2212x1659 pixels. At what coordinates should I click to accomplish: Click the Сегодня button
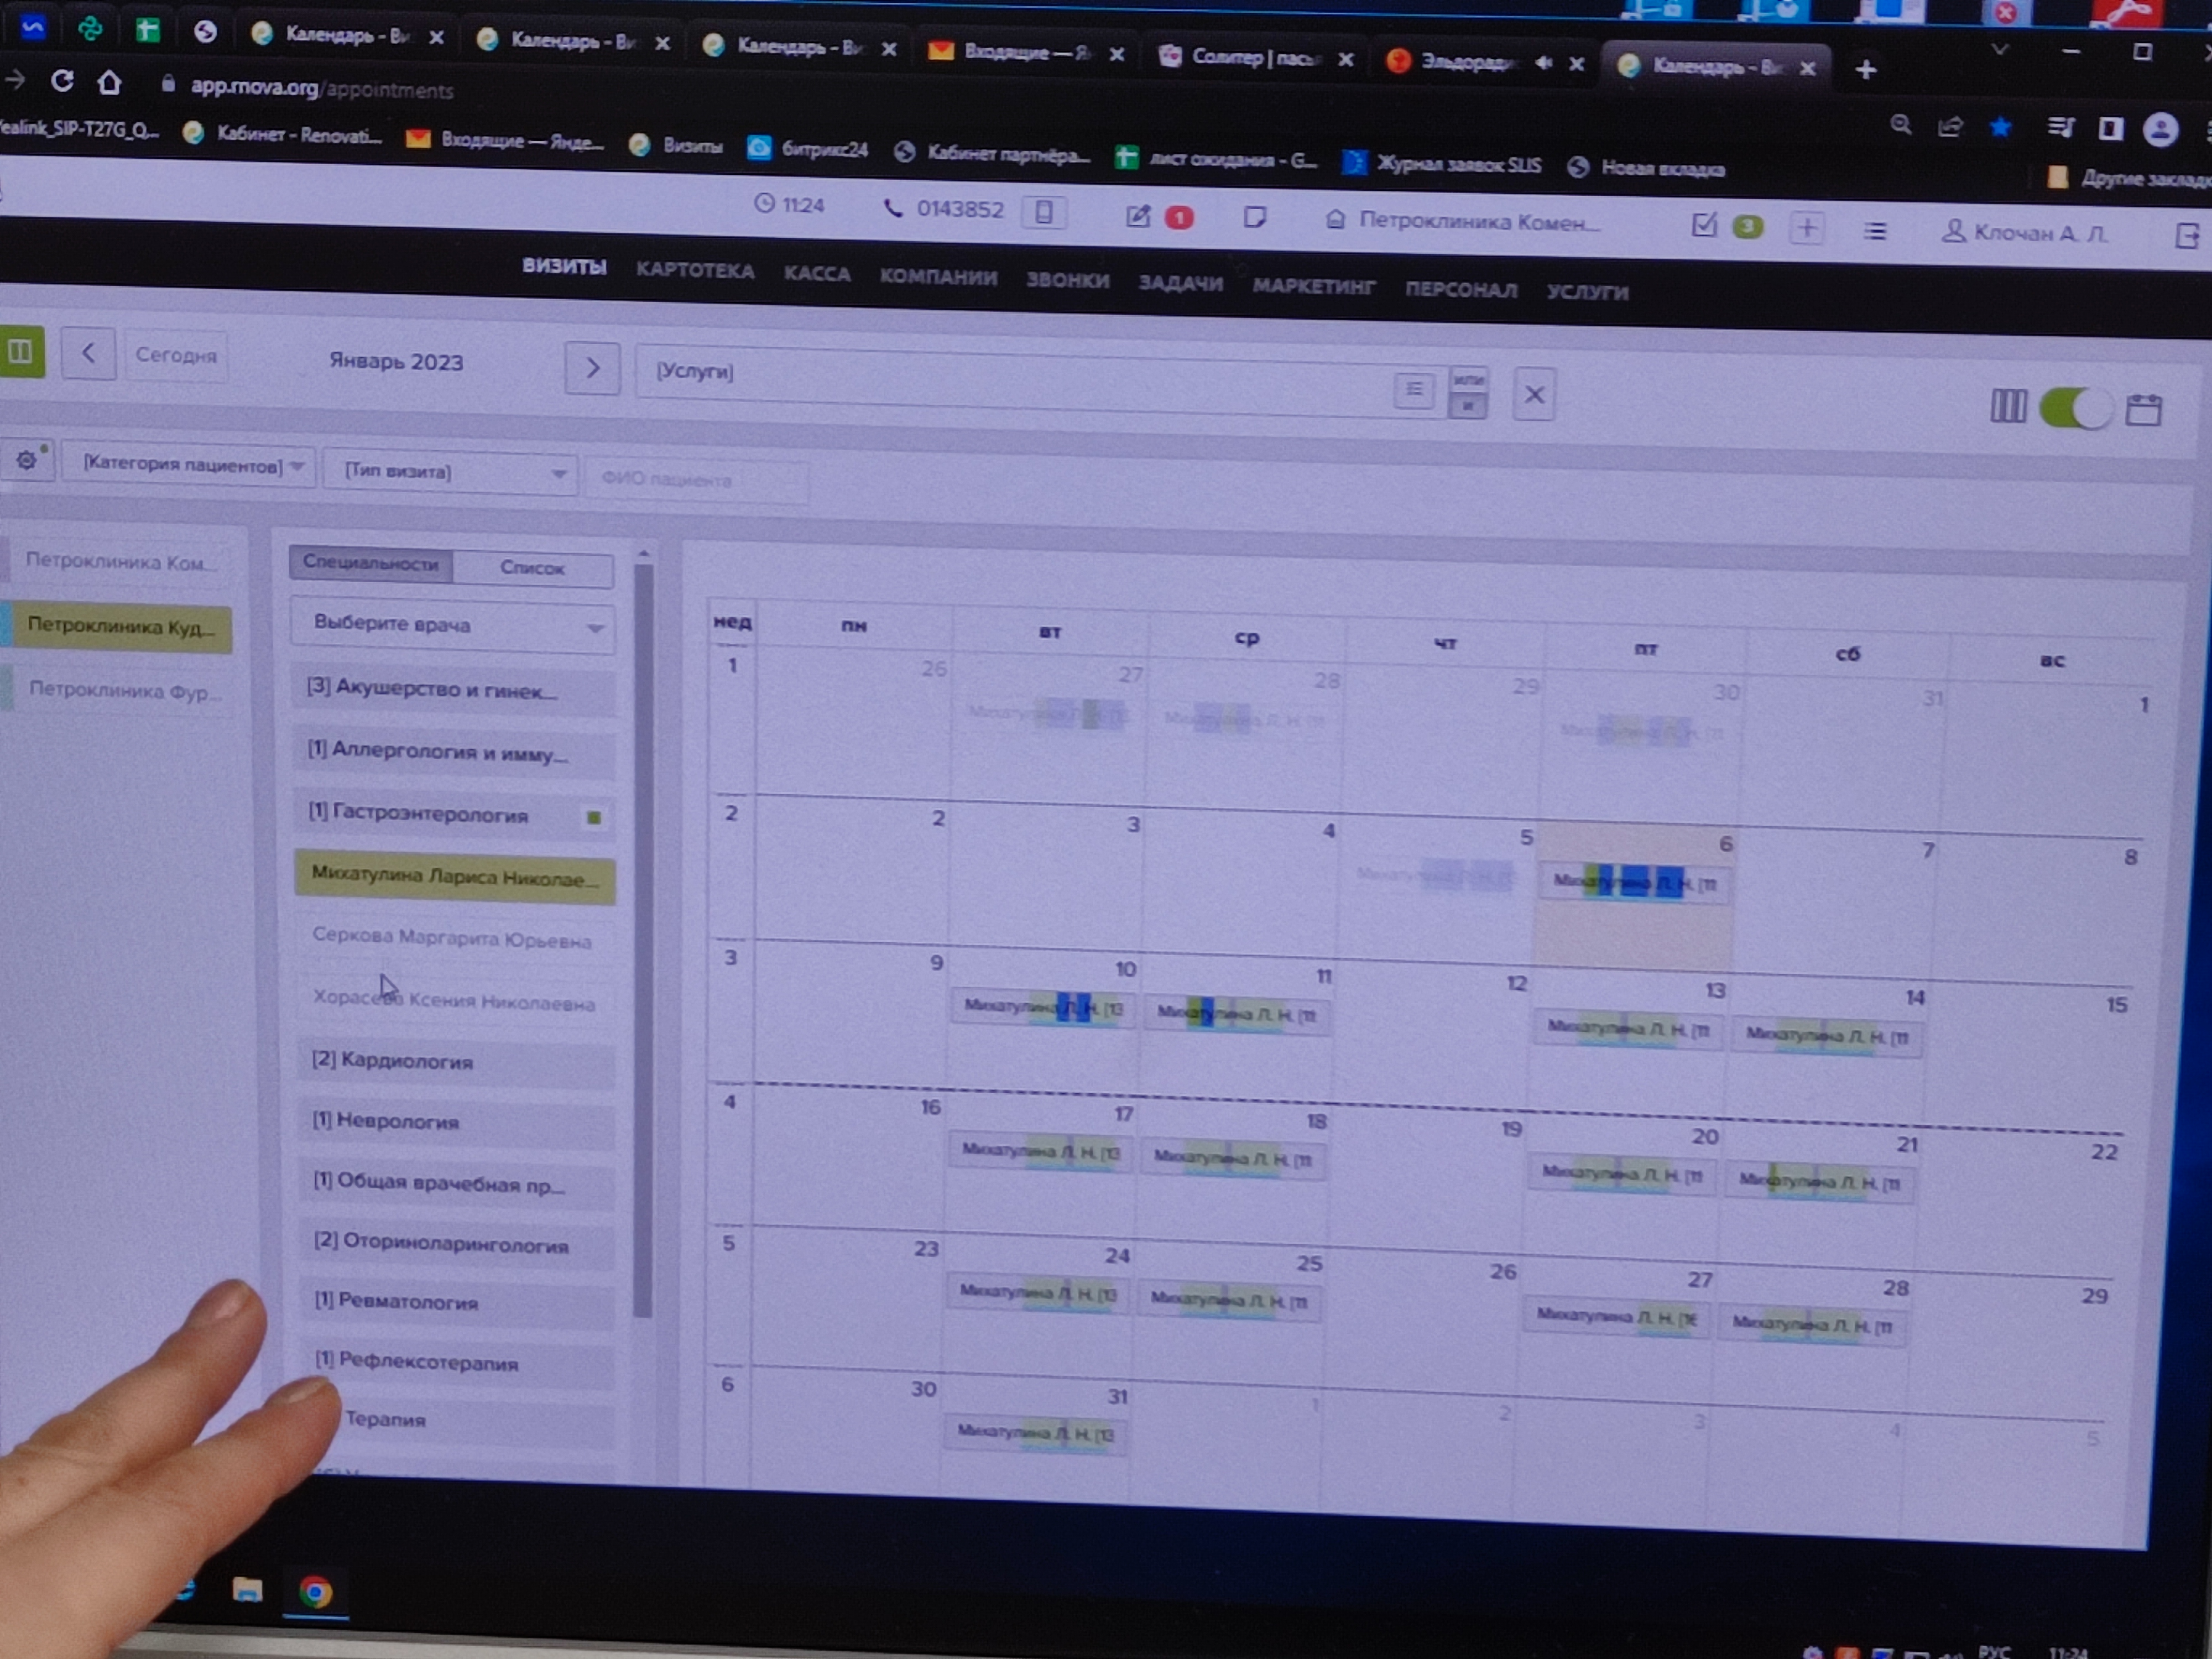tap(176, 355)
